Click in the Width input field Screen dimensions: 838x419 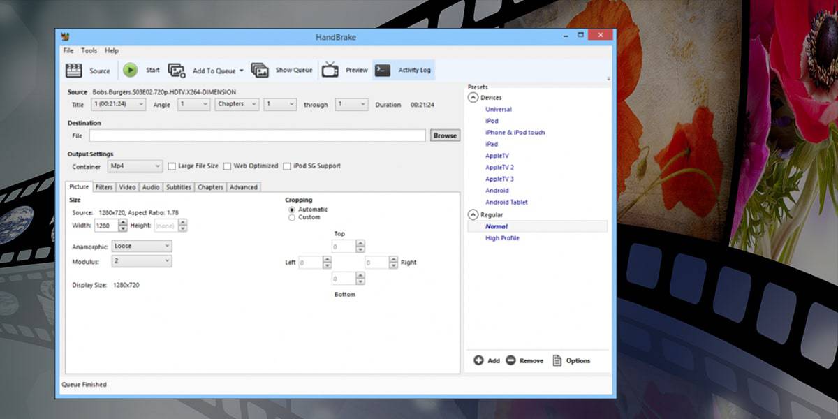tap(105, 226)
